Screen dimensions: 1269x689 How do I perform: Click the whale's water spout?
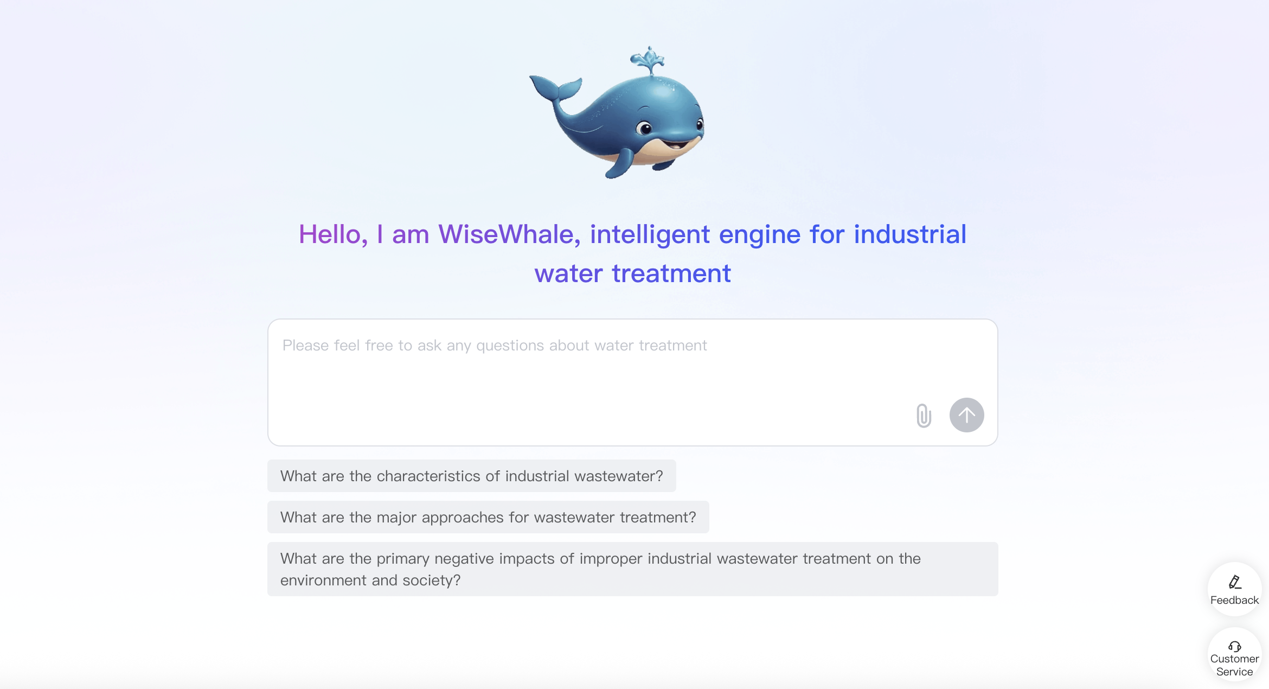(x=648, y=60)
